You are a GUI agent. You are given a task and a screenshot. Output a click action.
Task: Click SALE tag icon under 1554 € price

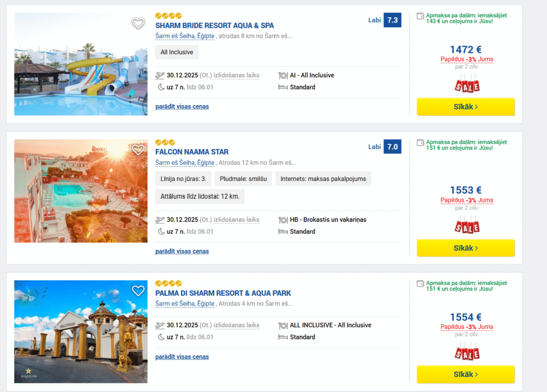[467, 352]
